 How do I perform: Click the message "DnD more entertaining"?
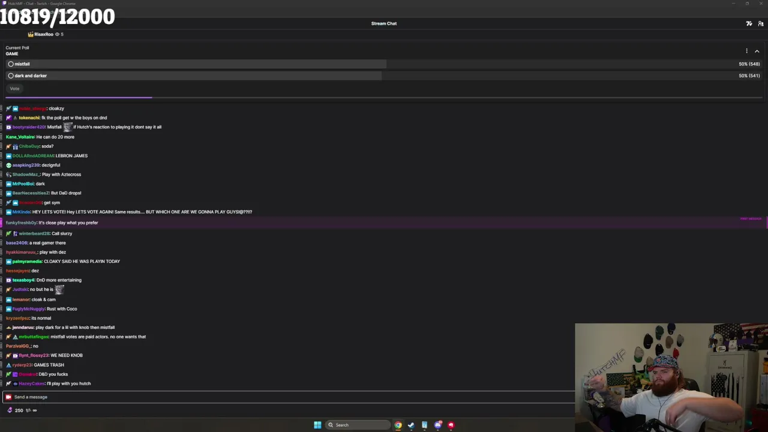tap(59, 280)
